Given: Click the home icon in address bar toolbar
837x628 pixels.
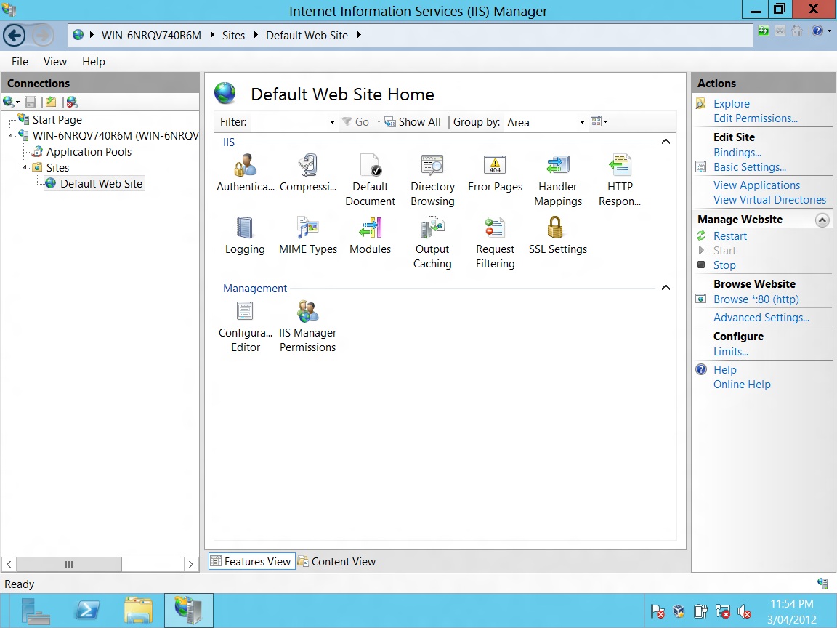Looking at the screenshot, I should tap(797, 31).
